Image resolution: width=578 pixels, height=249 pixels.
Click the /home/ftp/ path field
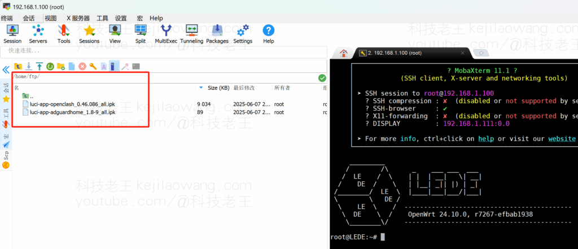tap(165, 78)
